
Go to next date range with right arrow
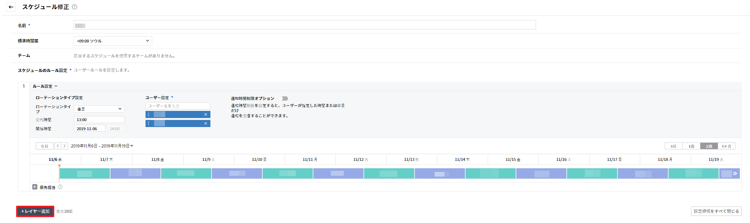coord(64,146)
